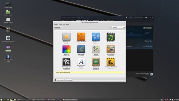Image resolution: width=179 pixels, height=101 pixels.
Task: Click the shield update icon in tray
Action: tap(173, 100)
